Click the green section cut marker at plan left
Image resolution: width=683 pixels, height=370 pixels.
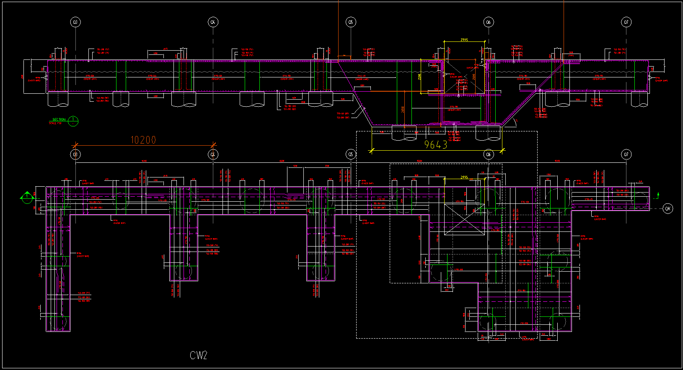pyautogui.click(x=27, y=198)
